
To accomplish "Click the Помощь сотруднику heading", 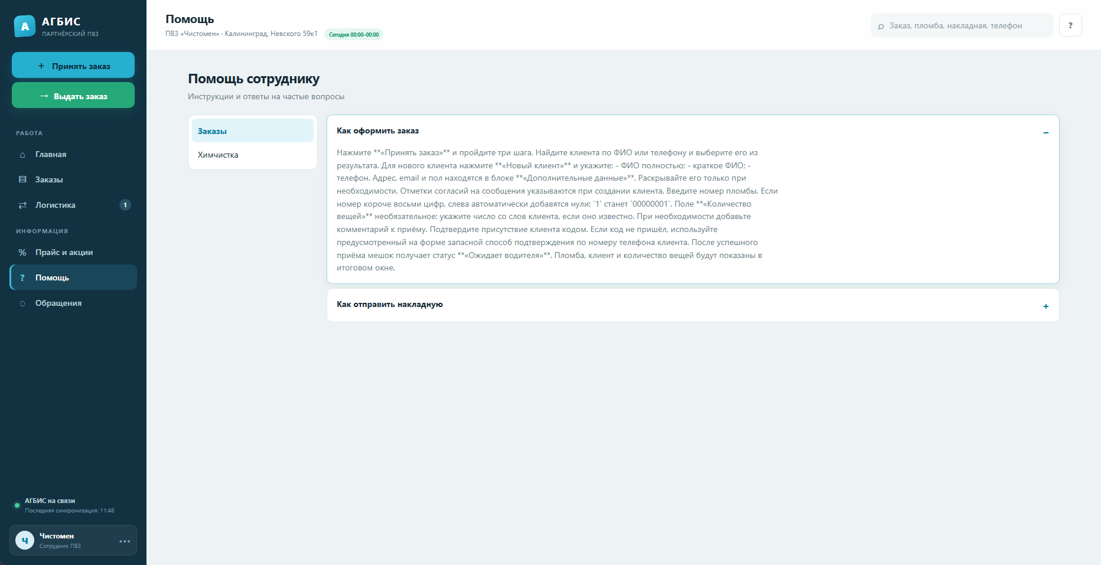I will [x=254, y=79].
